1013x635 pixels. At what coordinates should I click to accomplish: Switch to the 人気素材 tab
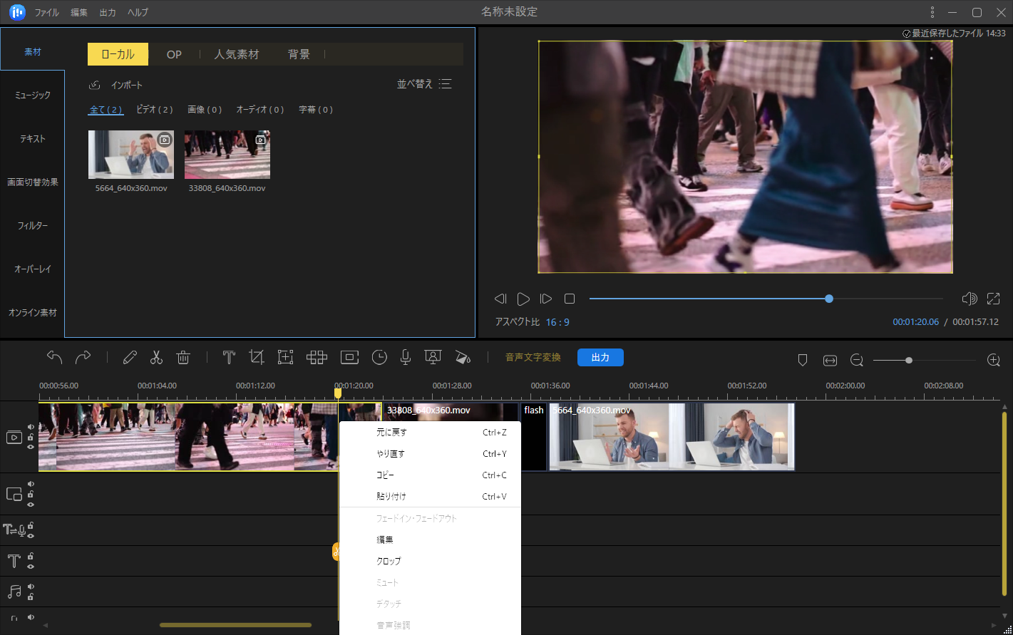tap(237, 54)
